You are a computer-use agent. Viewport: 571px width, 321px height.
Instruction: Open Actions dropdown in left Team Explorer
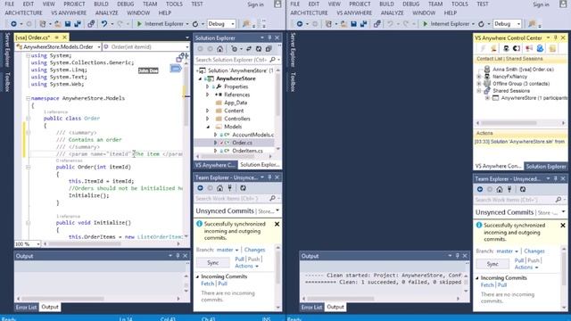[x=246, y=266]
